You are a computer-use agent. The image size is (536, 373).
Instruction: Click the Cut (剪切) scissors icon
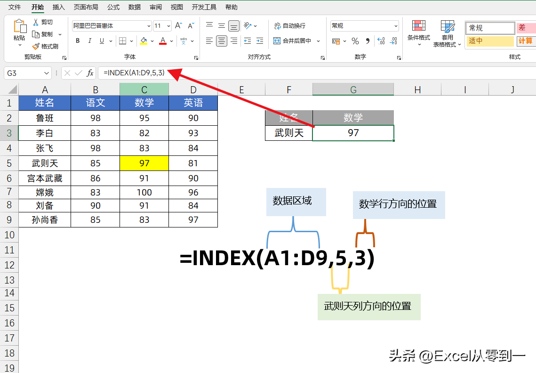(36, 22)
